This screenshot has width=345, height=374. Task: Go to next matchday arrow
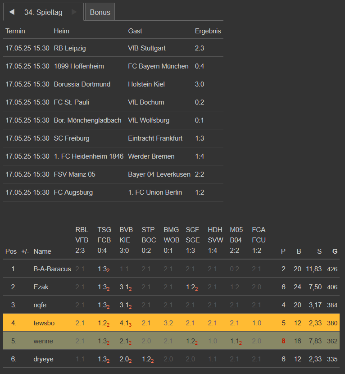point(74,12)
